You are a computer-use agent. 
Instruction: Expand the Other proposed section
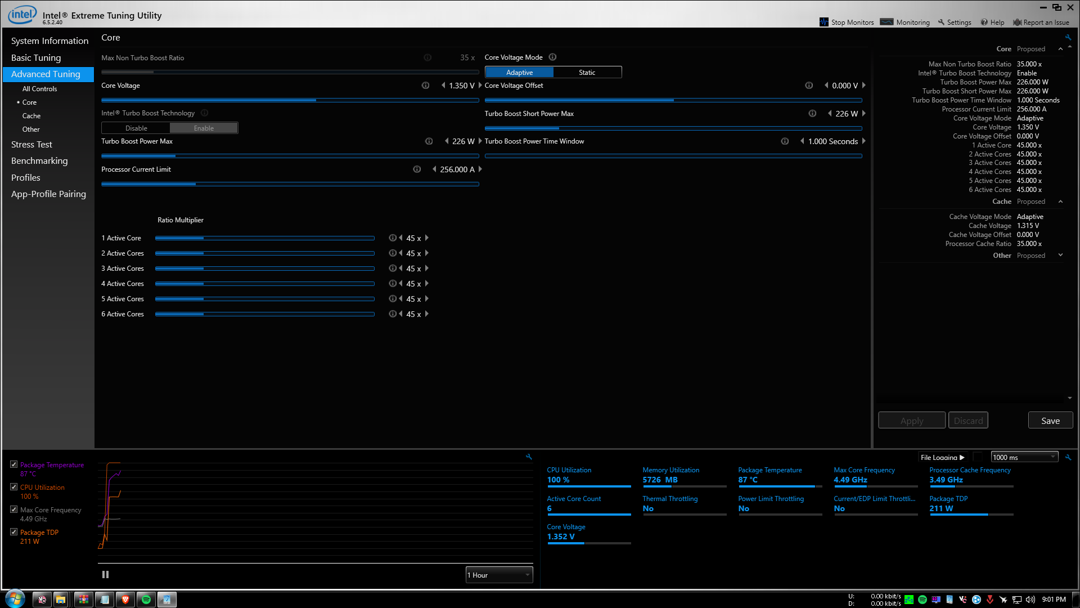[1060, 256]
